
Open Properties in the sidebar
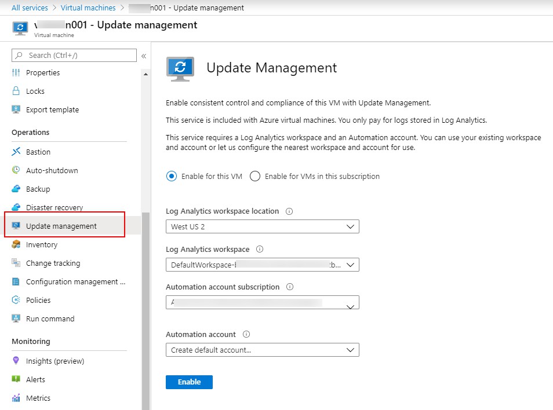tap(43, 72)
